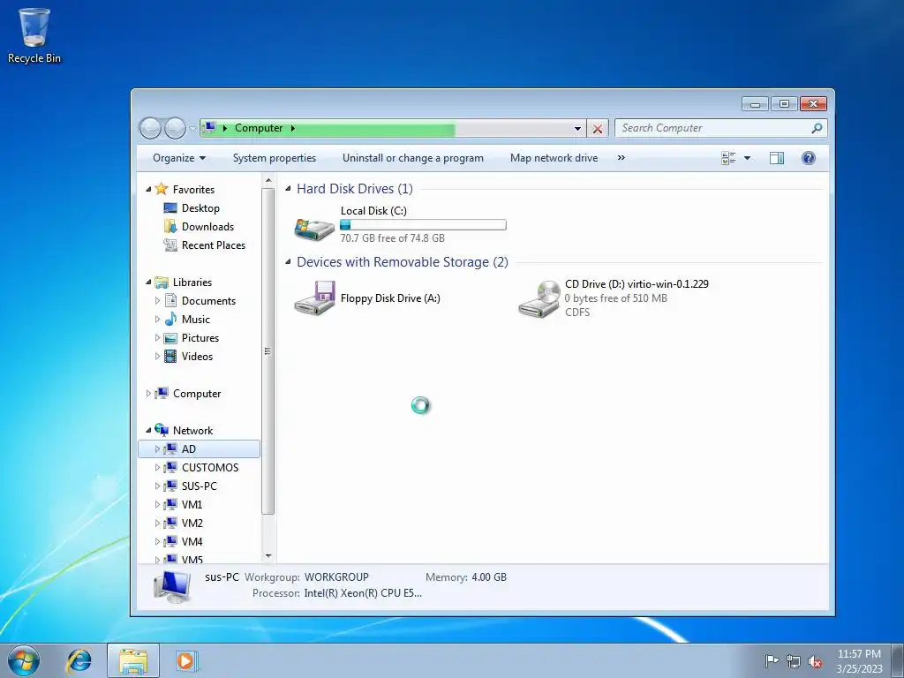Stop loading with the red X button

(598, 129)
